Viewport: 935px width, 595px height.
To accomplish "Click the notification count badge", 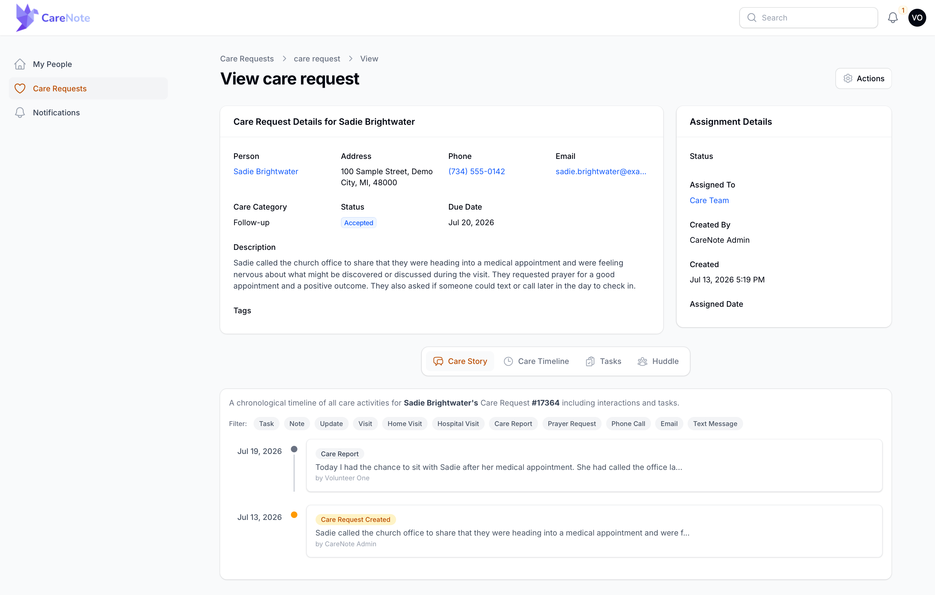I will 903,10.
